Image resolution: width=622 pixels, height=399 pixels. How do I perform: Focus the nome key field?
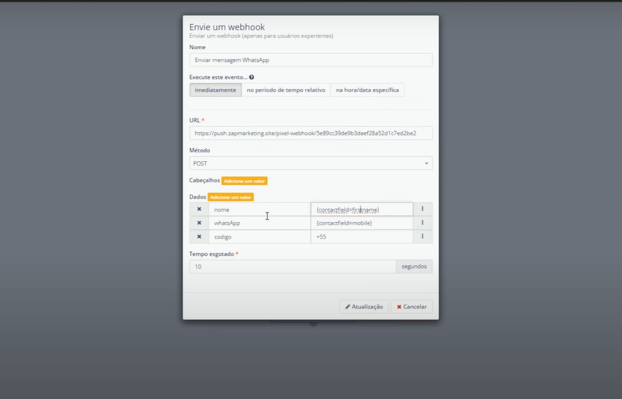[260, 209]
